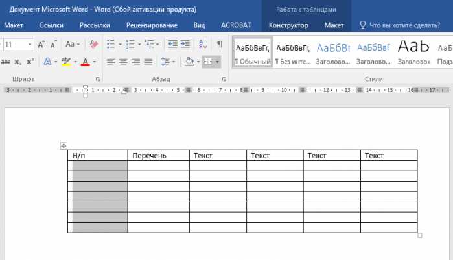This screenshot has width=453, height=260.
Task: Open the Рецензирование tab
Action: [152, 25]
